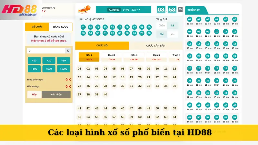Click statistics ball 06 with 14 lần
This screenshot has height=145, width=258.
coord(235,19)
